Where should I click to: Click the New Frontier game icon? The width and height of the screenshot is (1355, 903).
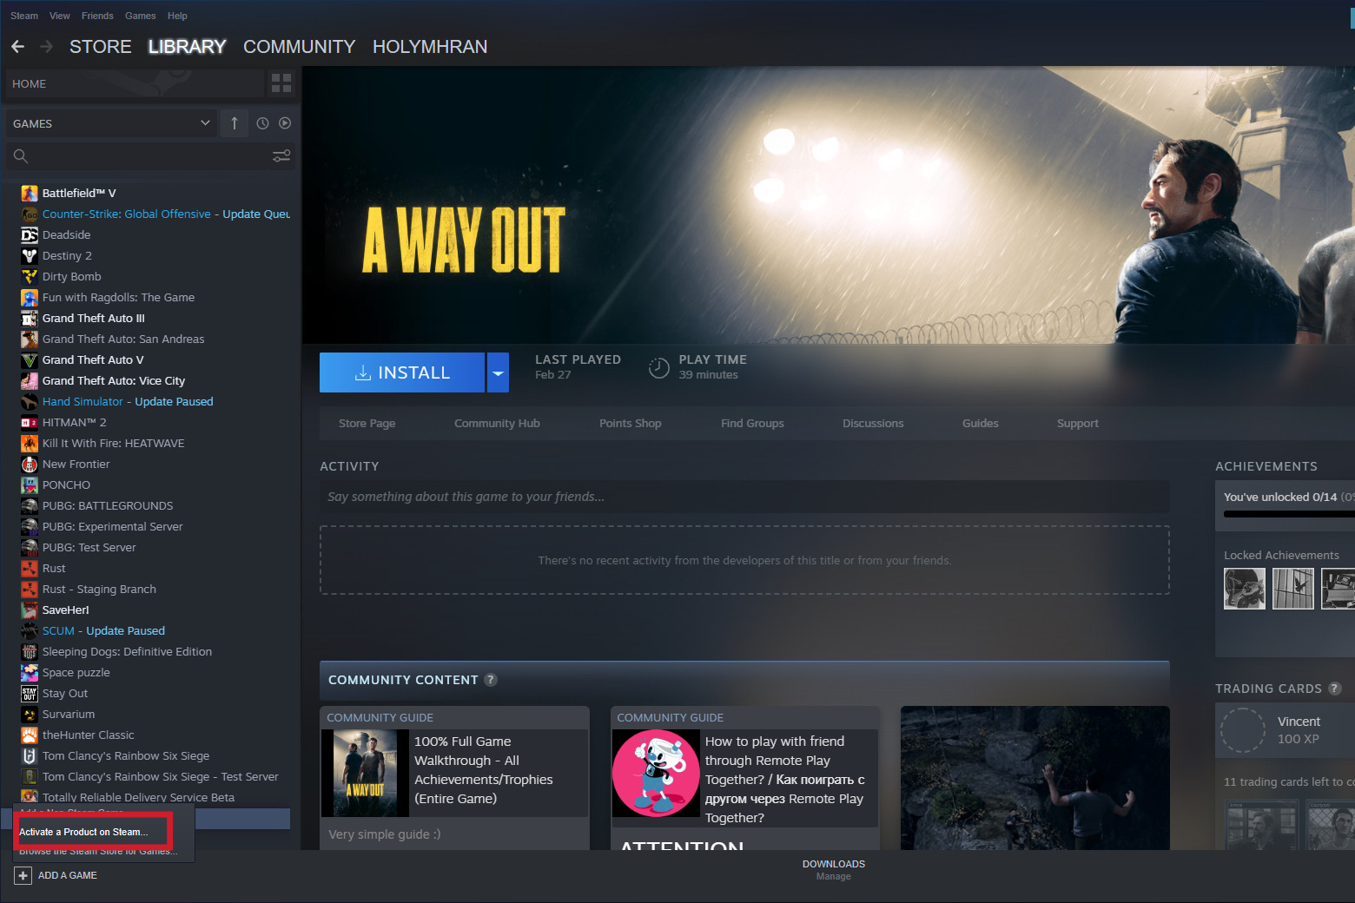[30, 465]
